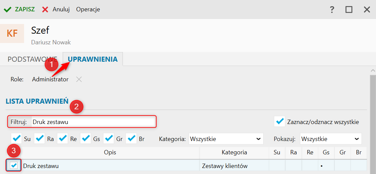376x174 pixels.
Task: Open help via the question mark icon
Action: (332, 10)
